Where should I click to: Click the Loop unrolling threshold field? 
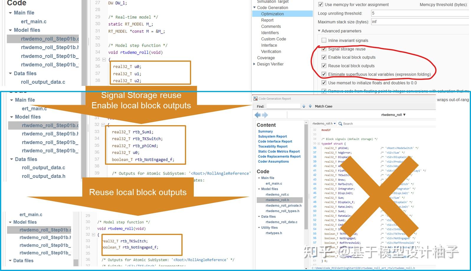(420, 13)
